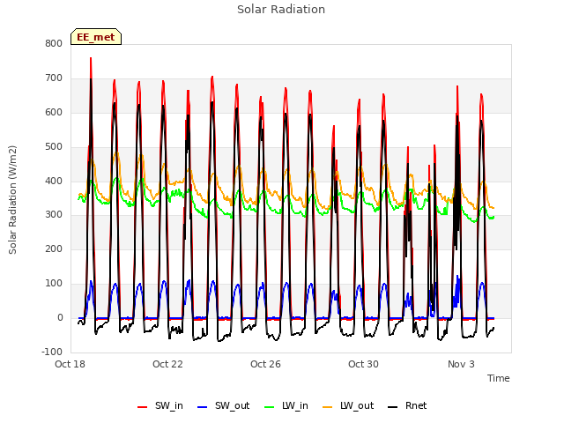This screenshot has height=423, width=564.
Task: Click the green LW_in legend swatch
Action: [x=270, y=407]
